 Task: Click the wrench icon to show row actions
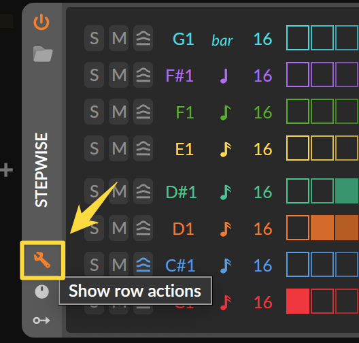point(42,260)
